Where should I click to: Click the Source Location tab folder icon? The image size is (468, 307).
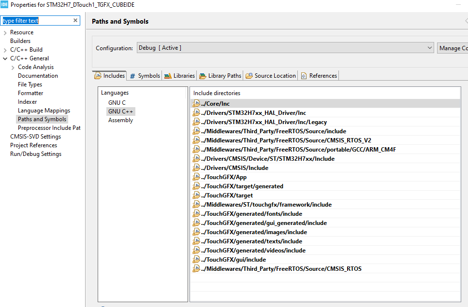click(x=249, y=76)
